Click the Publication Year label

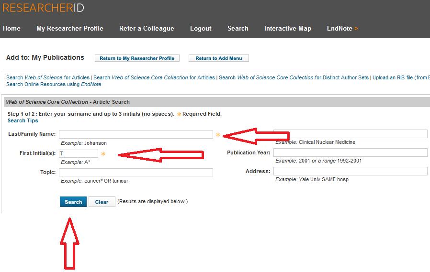pyautogui.click(x=249, y=152)
